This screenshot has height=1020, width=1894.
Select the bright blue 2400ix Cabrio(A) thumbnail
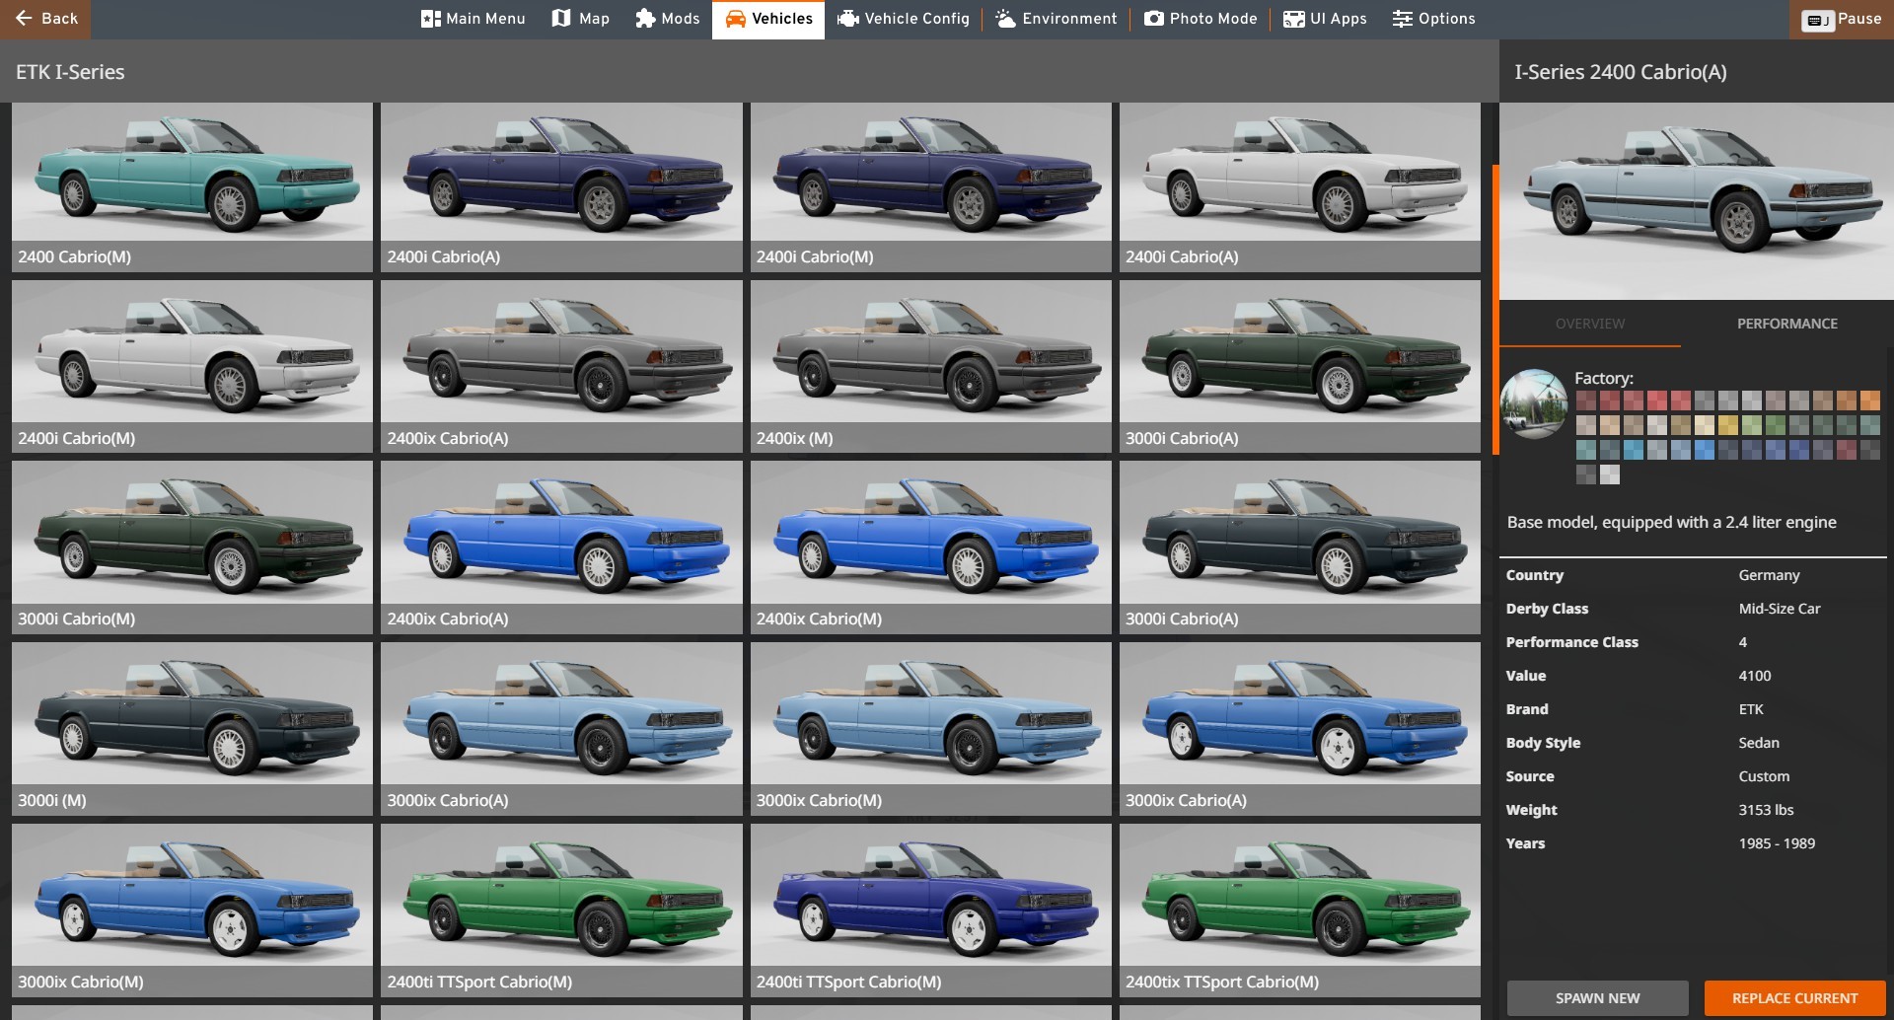pyautogui.click(x=561, y=547)
